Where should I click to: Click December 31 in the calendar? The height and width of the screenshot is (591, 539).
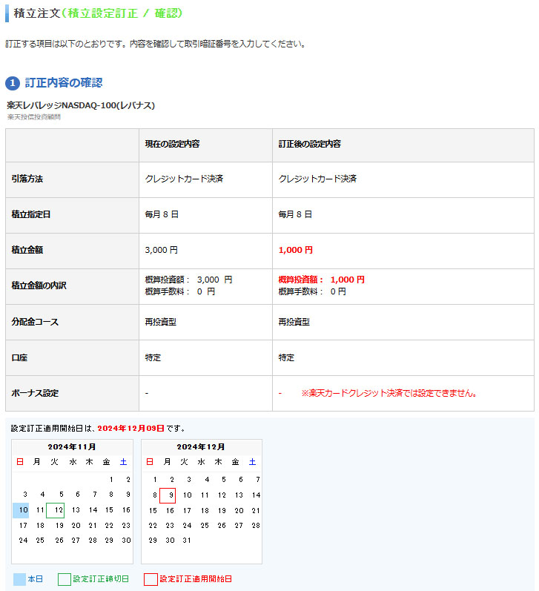tap(187, 541)
